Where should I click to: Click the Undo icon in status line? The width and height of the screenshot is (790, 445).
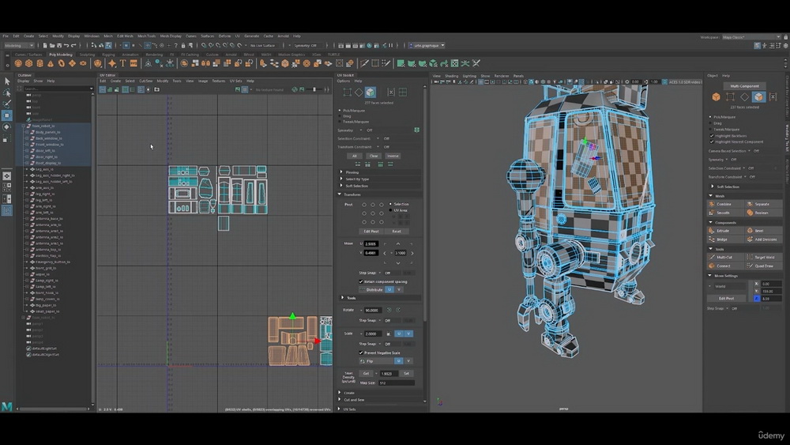click(66, 45)
